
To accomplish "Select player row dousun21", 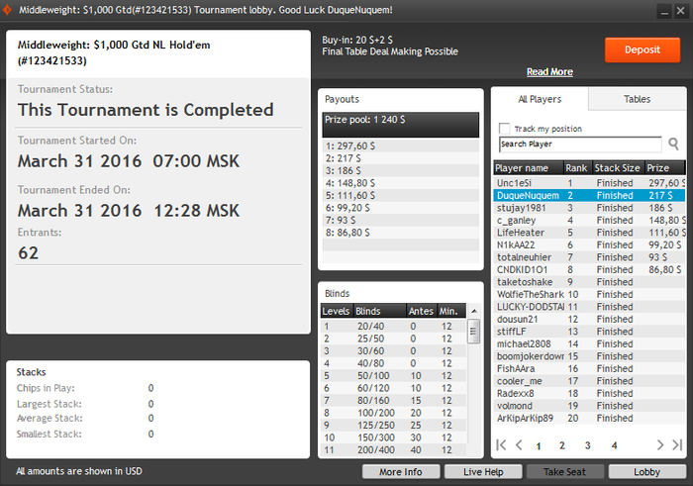I will click(589, 319).
